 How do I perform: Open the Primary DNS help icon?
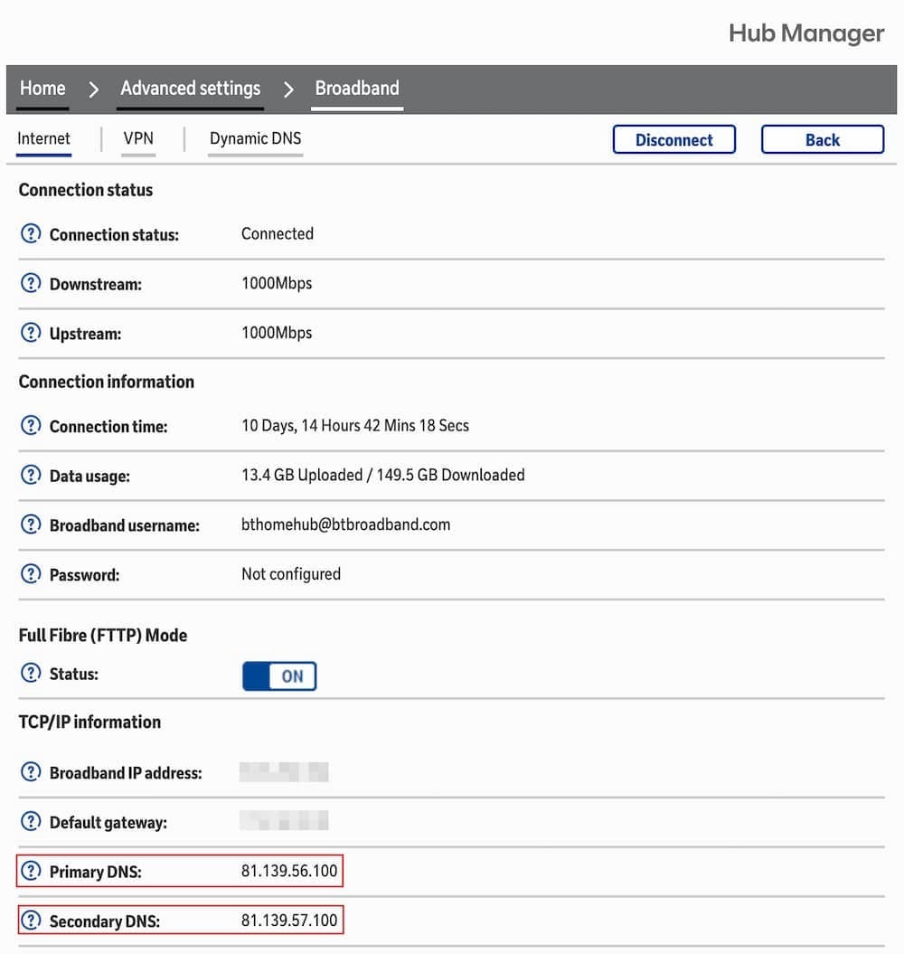click(31, 872)
